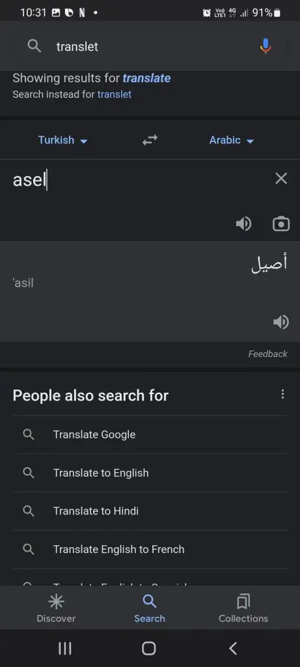Swap Turkish and Arabic languages
This screenshot has height=667, width=300.
(150, 140)
